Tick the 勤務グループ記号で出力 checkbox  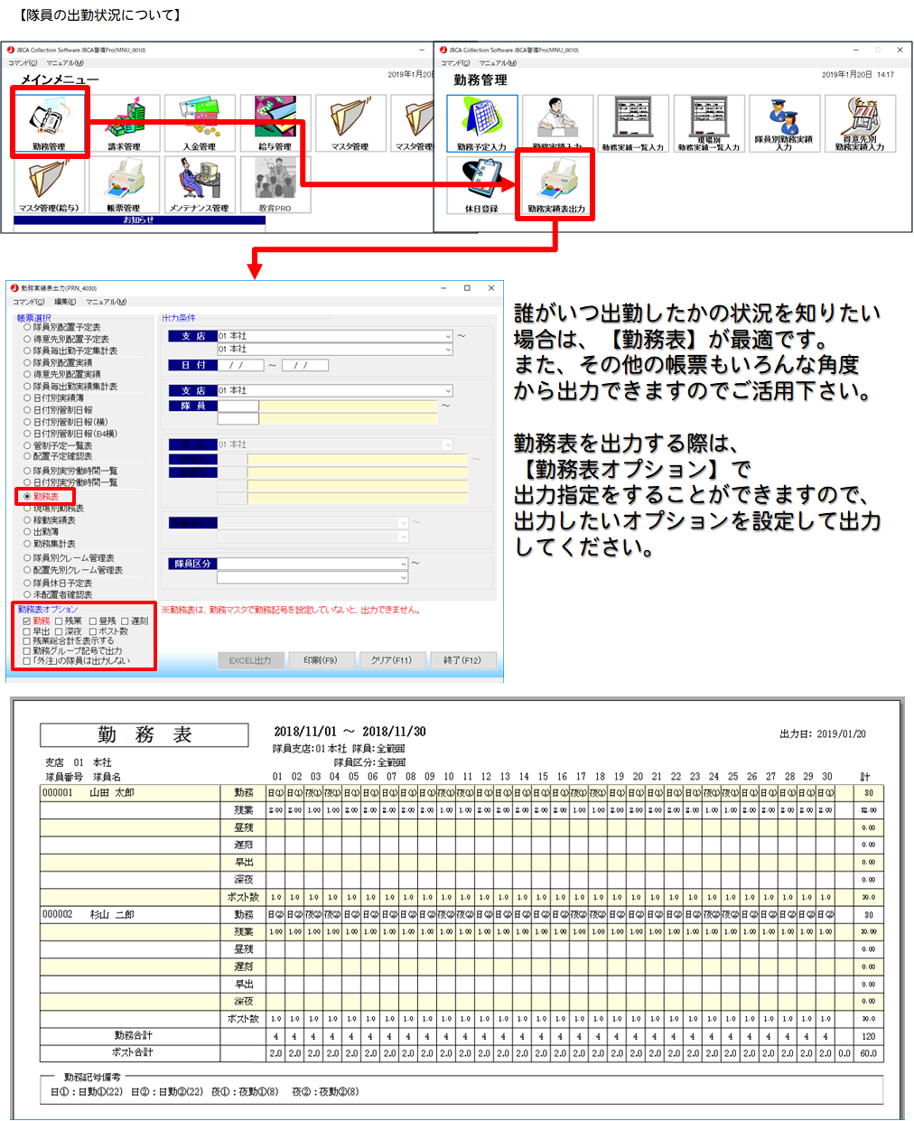click(26, 651)
